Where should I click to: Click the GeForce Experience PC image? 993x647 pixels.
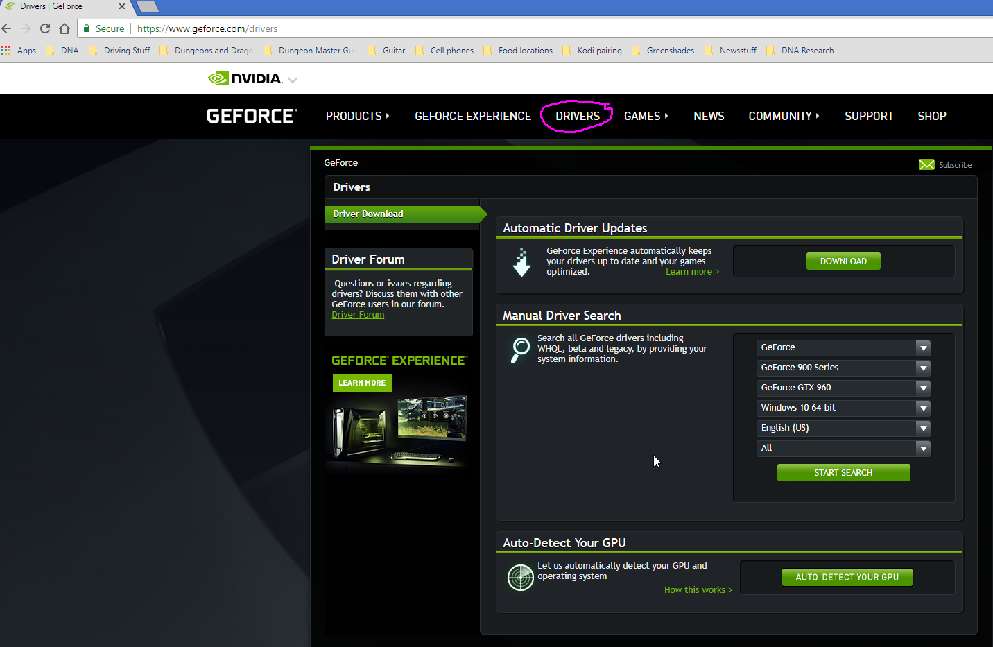coord(399,431)
